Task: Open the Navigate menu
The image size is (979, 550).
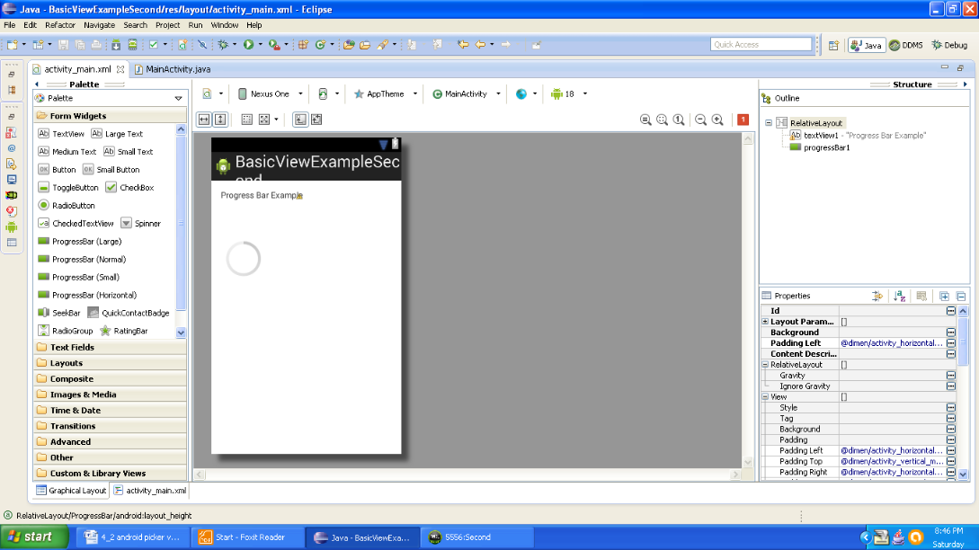Action: (99, 25)
